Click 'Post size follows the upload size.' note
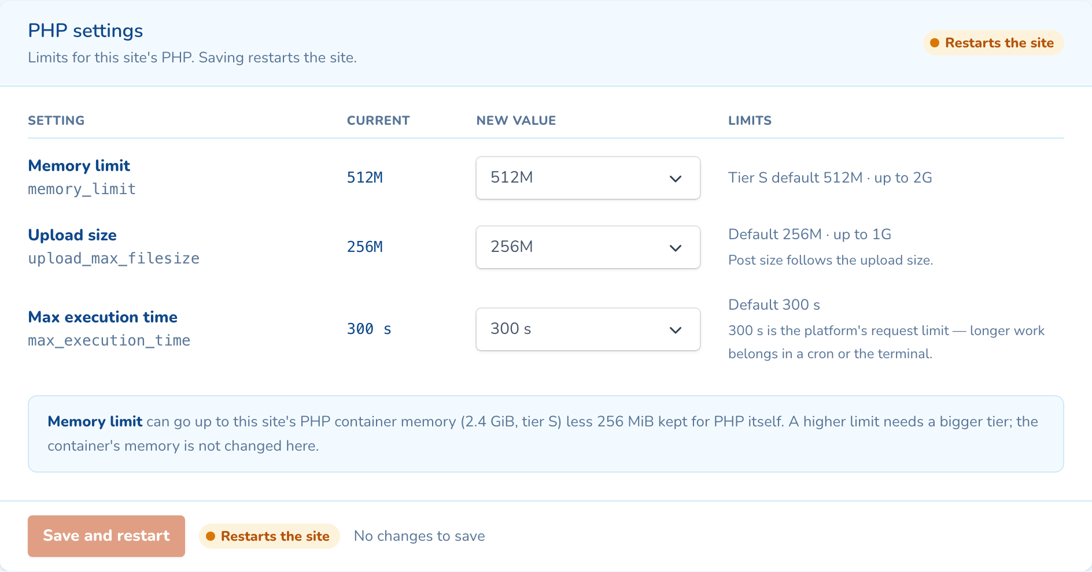1092x572 pixels. (831, 260)
